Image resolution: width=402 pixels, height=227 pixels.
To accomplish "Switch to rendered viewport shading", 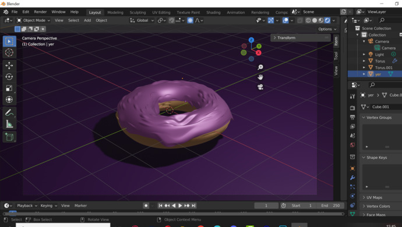I will pos(327,20).
